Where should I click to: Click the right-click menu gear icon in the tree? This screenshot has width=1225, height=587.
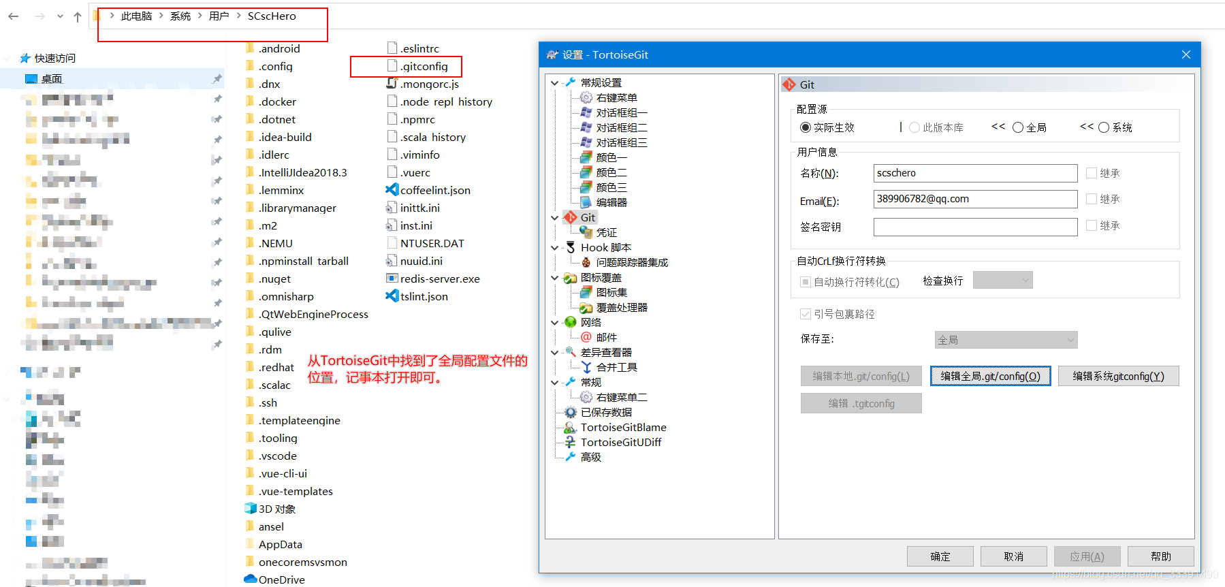pos(586,97)
